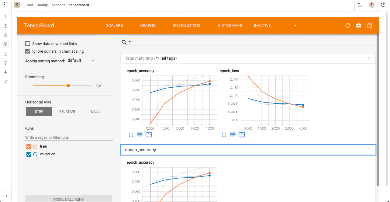Screen dimensions: 390x202
Task: Collapse the epoch_accuracy section
Action: pyautogui.click(x=248, y=150)
